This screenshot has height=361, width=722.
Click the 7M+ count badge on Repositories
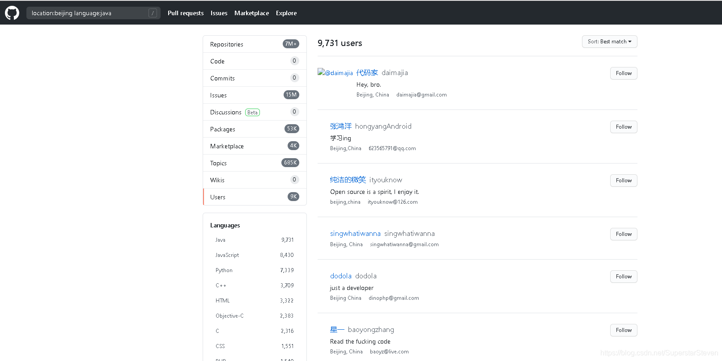pos(291,44)
